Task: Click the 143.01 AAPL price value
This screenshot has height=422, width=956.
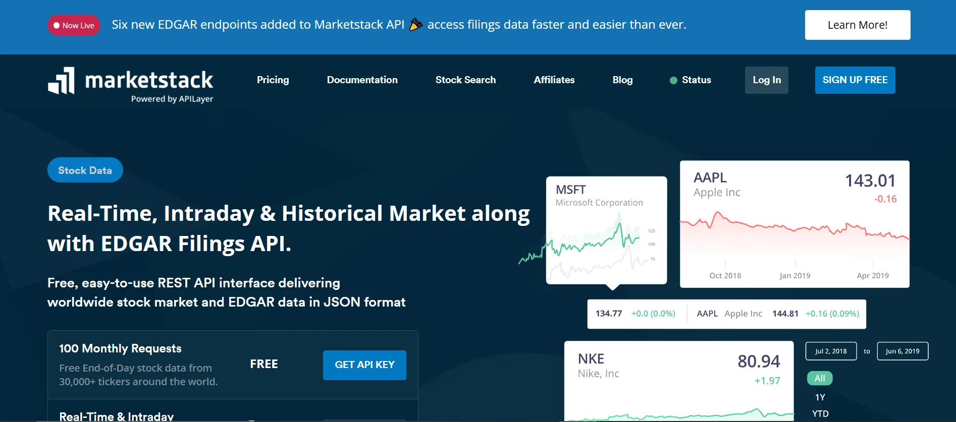Action: tap(870, 180)
